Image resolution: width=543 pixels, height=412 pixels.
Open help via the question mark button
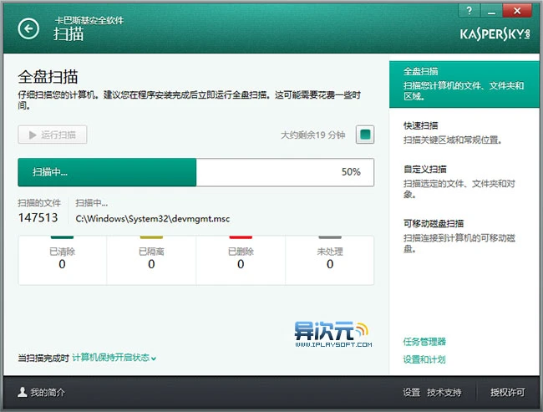[x=469, y=11]
